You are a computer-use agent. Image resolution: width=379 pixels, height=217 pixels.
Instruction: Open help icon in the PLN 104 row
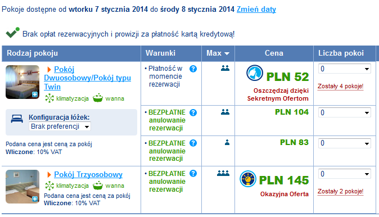point(193,112)
